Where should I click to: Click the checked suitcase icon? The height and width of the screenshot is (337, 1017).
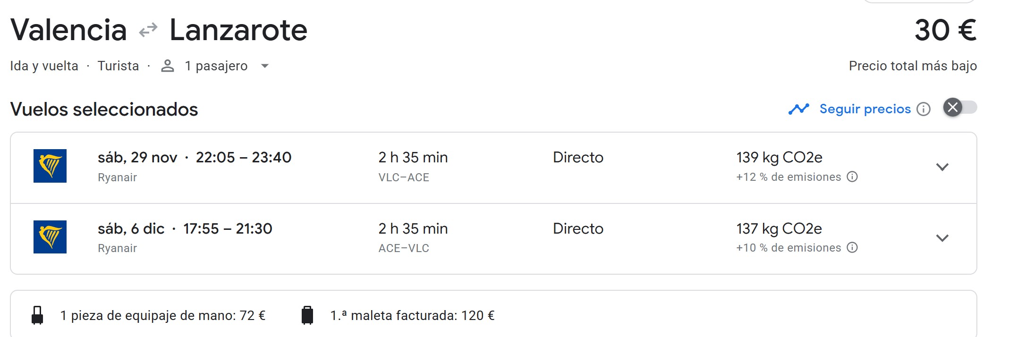307,315
